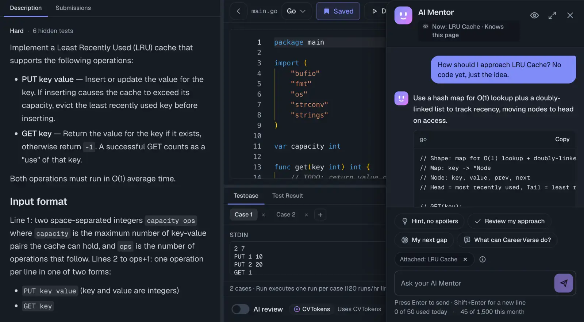Click the run play icon

click(x=374, y=11)
